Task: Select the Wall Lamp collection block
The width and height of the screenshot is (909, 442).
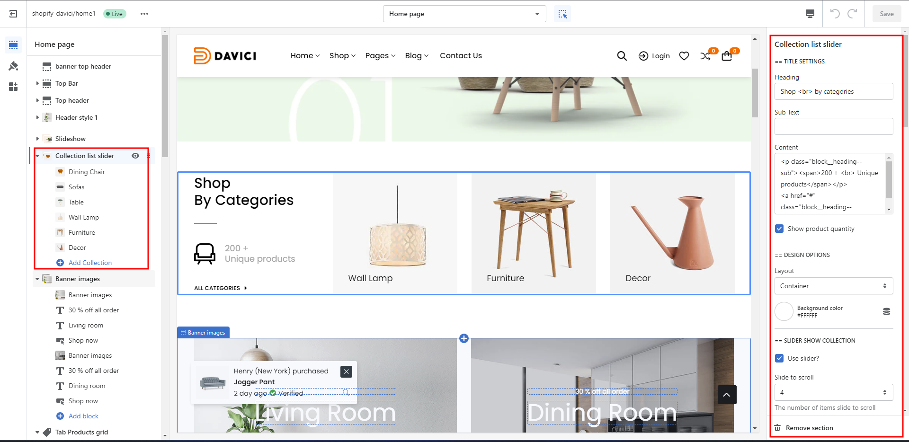Action: 84,217
